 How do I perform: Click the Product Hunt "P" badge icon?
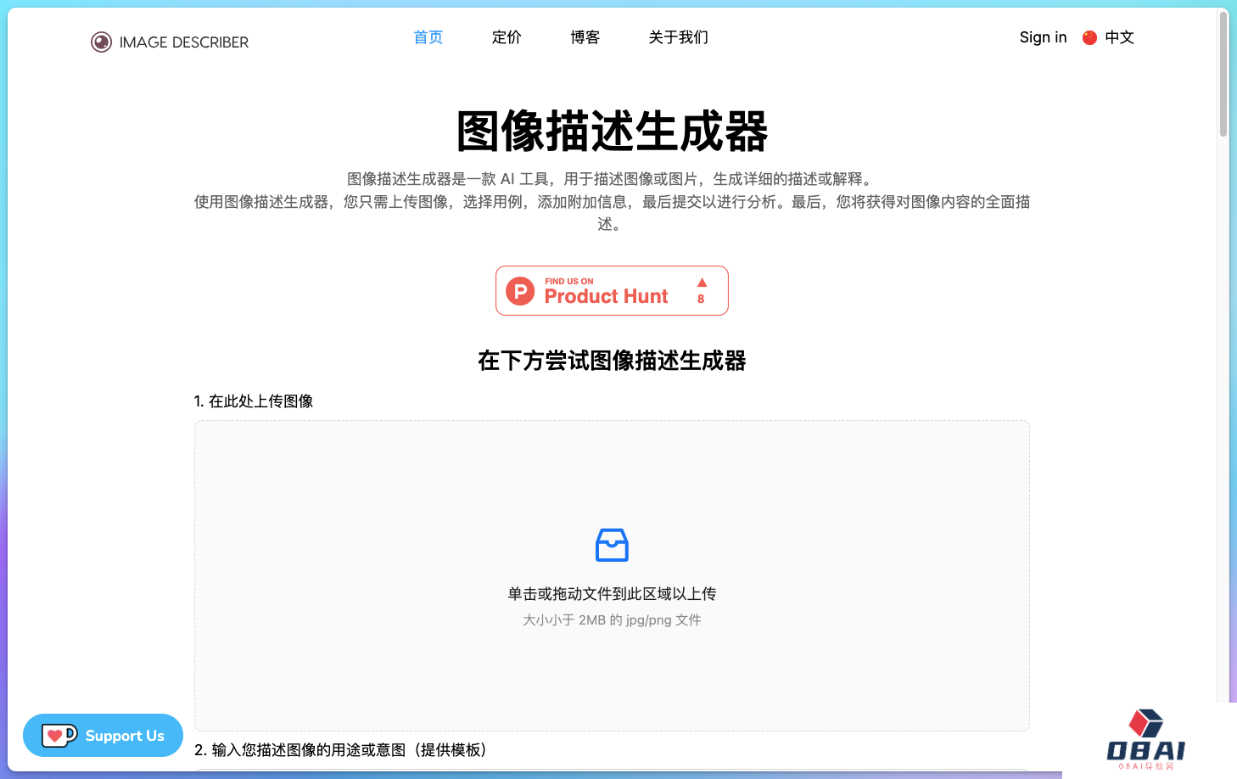coord(519,290)
